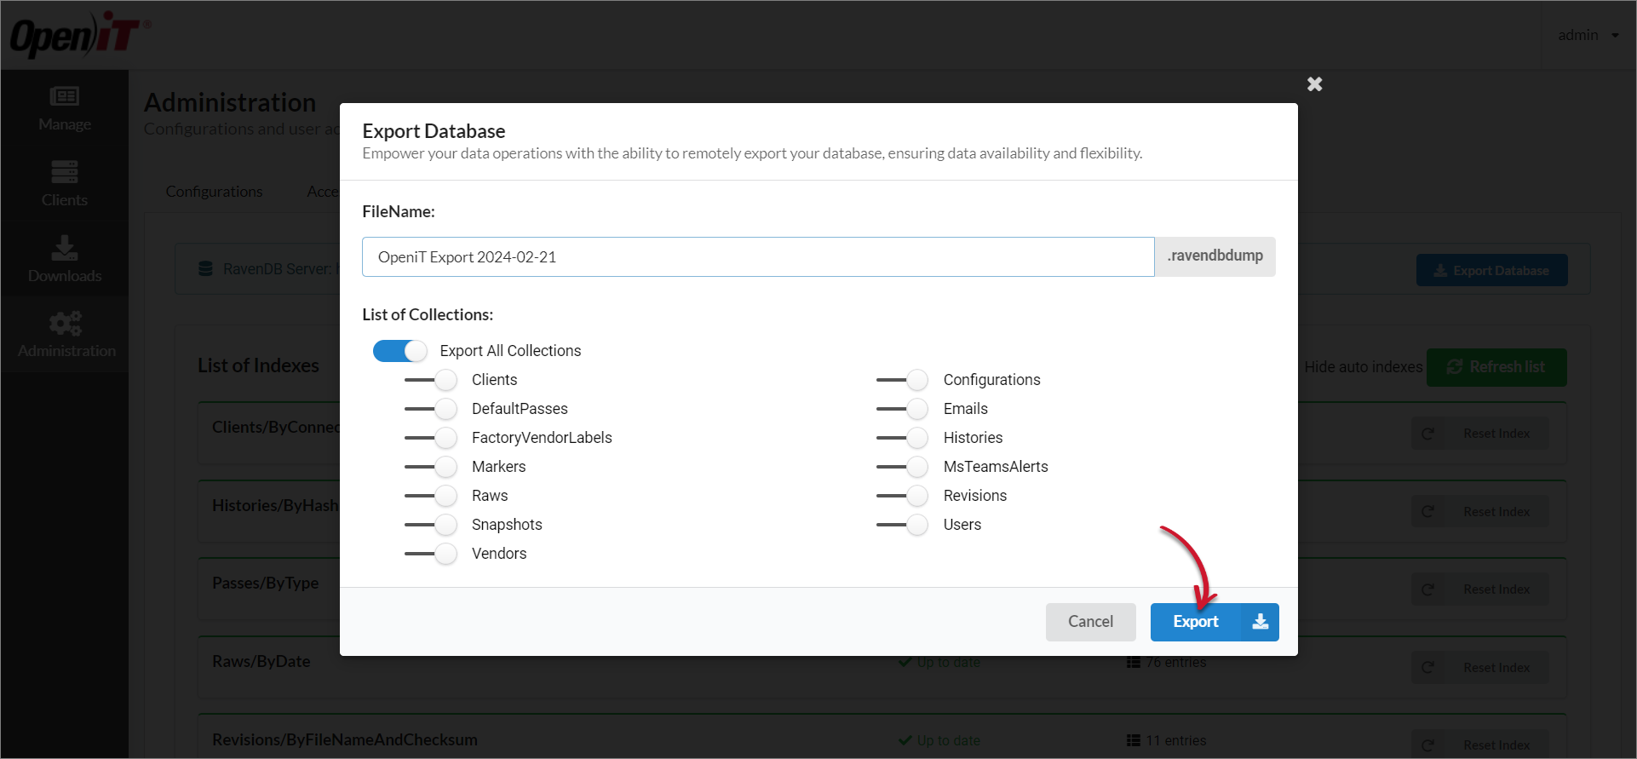Screen dimensions: 1637x759
Task: Edit the FileName input field
Action: click(x=758, y=256)
